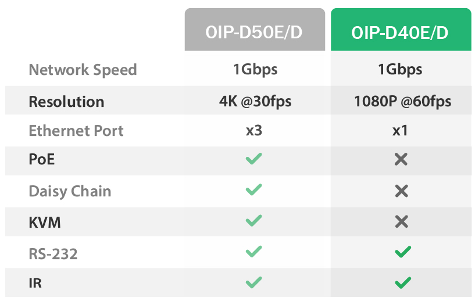Viewport: 475px width, 305px height.
Task: Click the PoE cross for OIP-D40E/D
Action: tap(401, 159)
